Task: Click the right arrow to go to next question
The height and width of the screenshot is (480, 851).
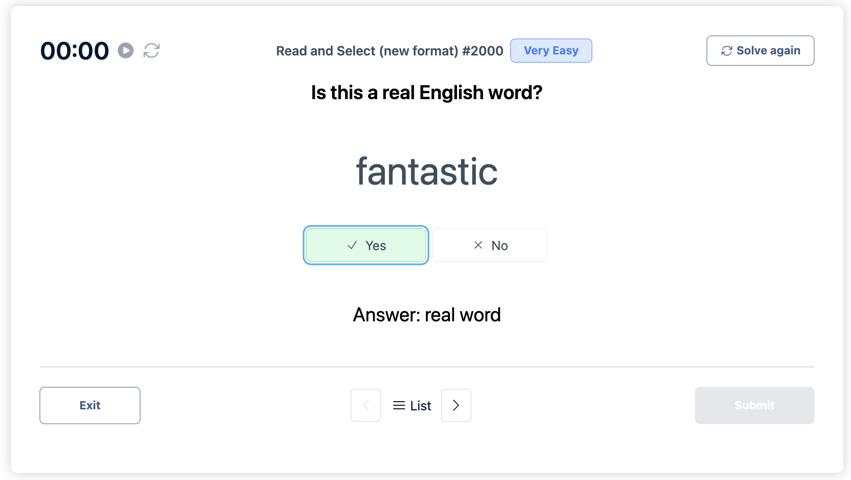Action: pos(456,405)
